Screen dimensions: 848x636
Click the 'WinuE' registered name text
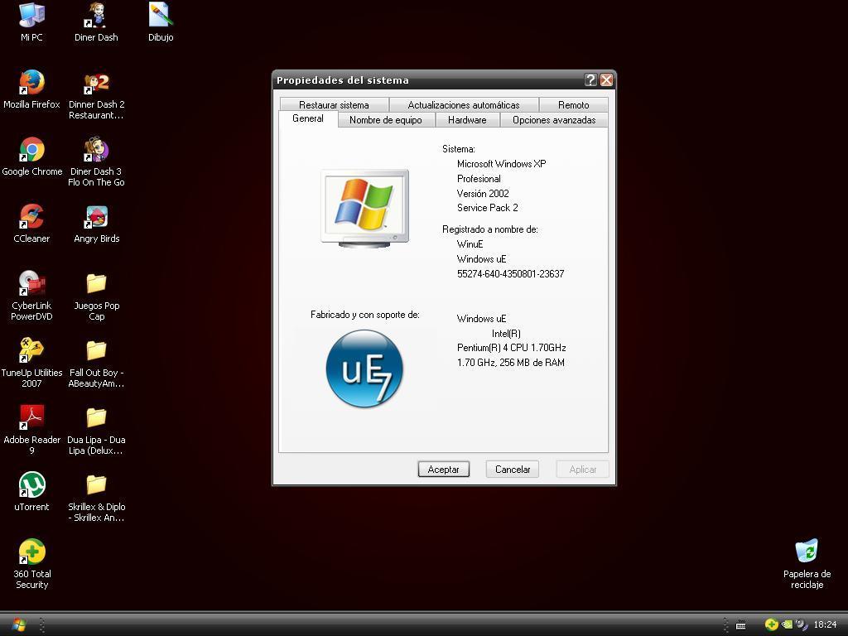pyautogui.click(x=470, y=244)
